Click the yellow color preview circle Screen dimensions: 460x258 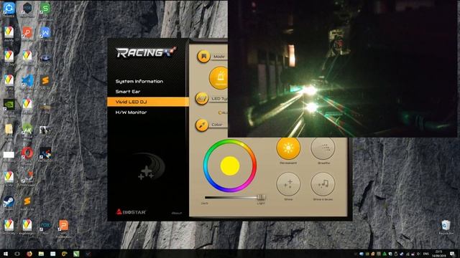tap(230, 166)
